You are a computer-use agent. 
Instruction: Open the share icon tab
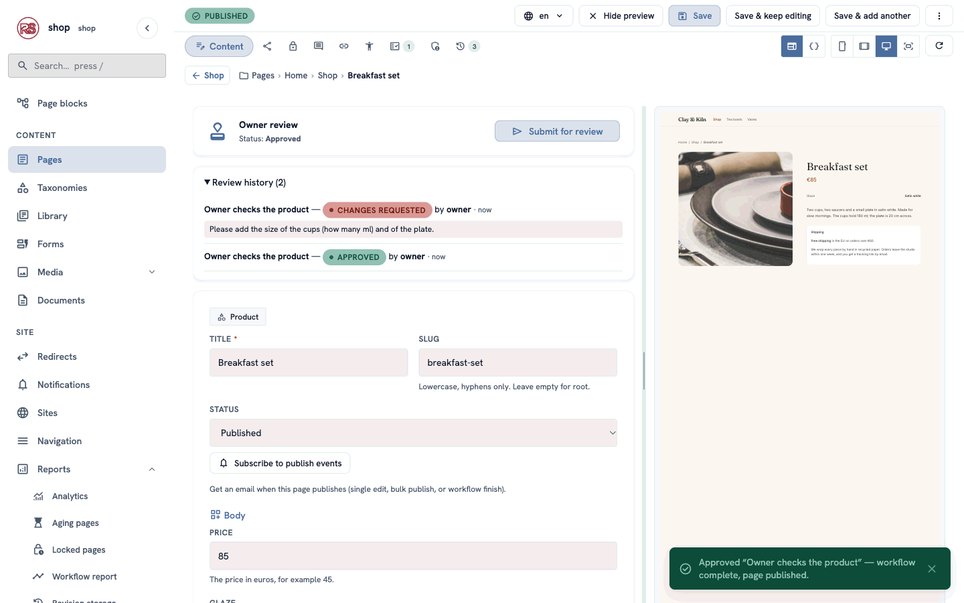(x=267, y=46)
